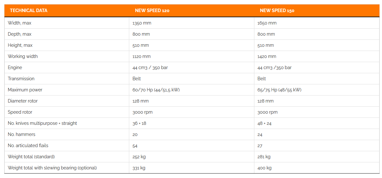This screenshot has width=382, height=178.
Task: Select the "No. hammers" row label
Action: click(x=21, y=134)
